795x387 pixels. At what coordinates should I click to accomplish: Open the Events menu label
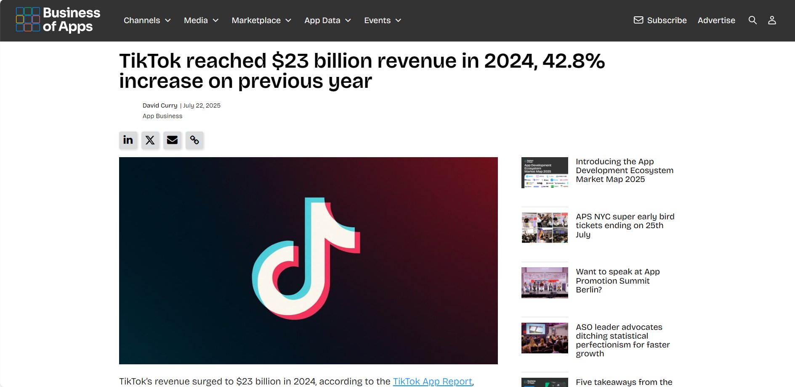pyautogui.click(x=377, y=20)
